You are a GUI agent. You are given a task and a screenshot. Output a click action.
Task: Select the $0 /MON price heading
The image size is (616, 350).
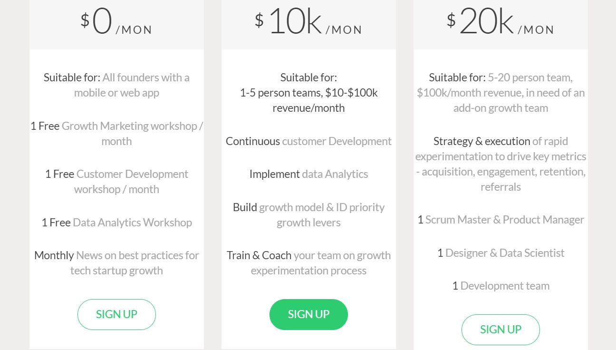(116, 22)
